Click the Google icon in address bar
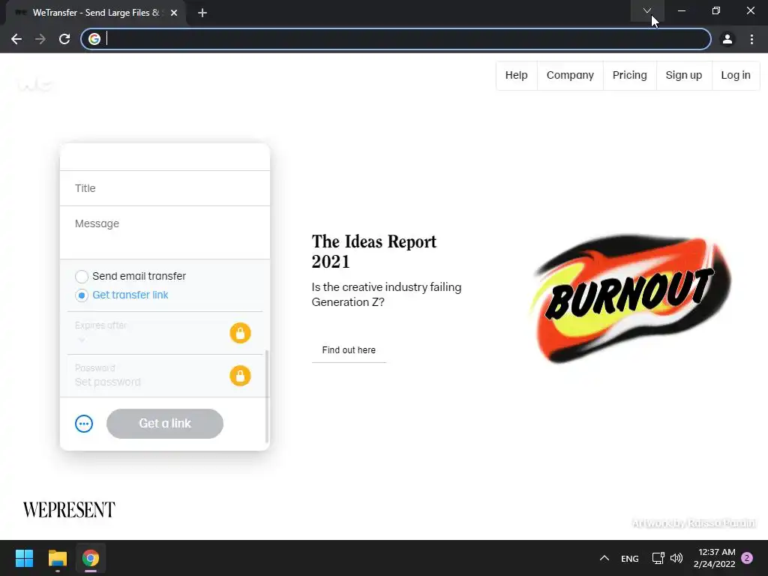 pos(94,39)
